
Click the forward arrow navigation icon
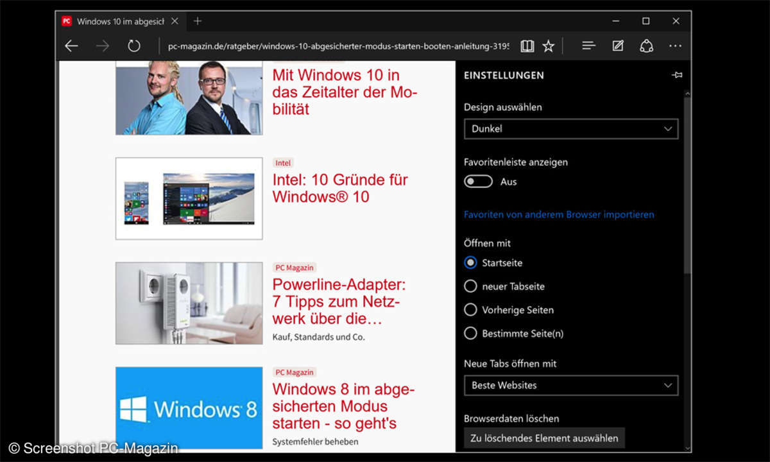(102, 46)
